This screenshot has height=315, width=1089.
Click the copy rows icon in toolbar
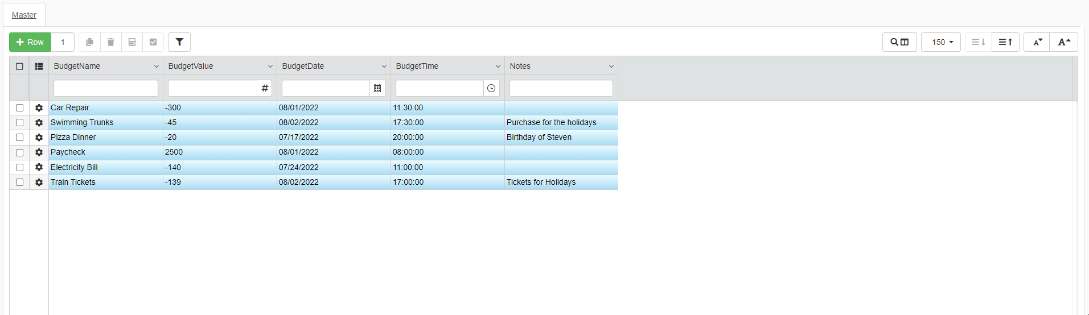89,42
